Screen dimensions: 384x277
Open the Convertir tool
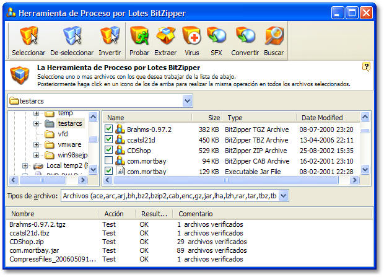tap(245, 36)
